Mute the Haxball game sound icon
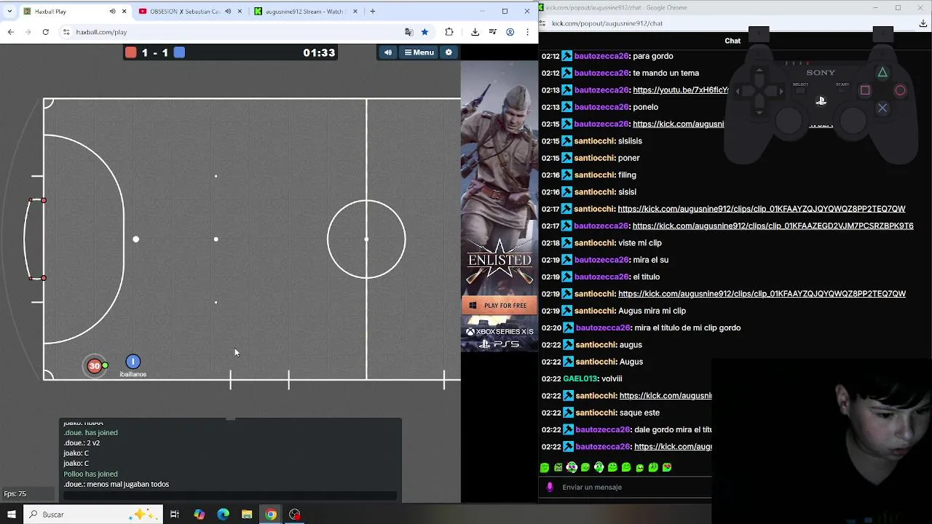 [387, 52]
